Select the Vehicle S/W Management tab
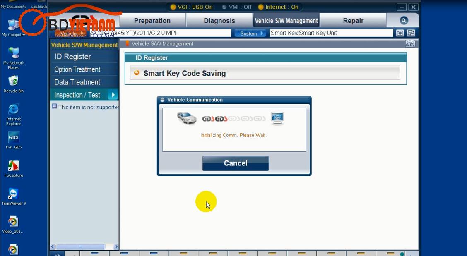The image size is (467, 256). tap(286, 21)
